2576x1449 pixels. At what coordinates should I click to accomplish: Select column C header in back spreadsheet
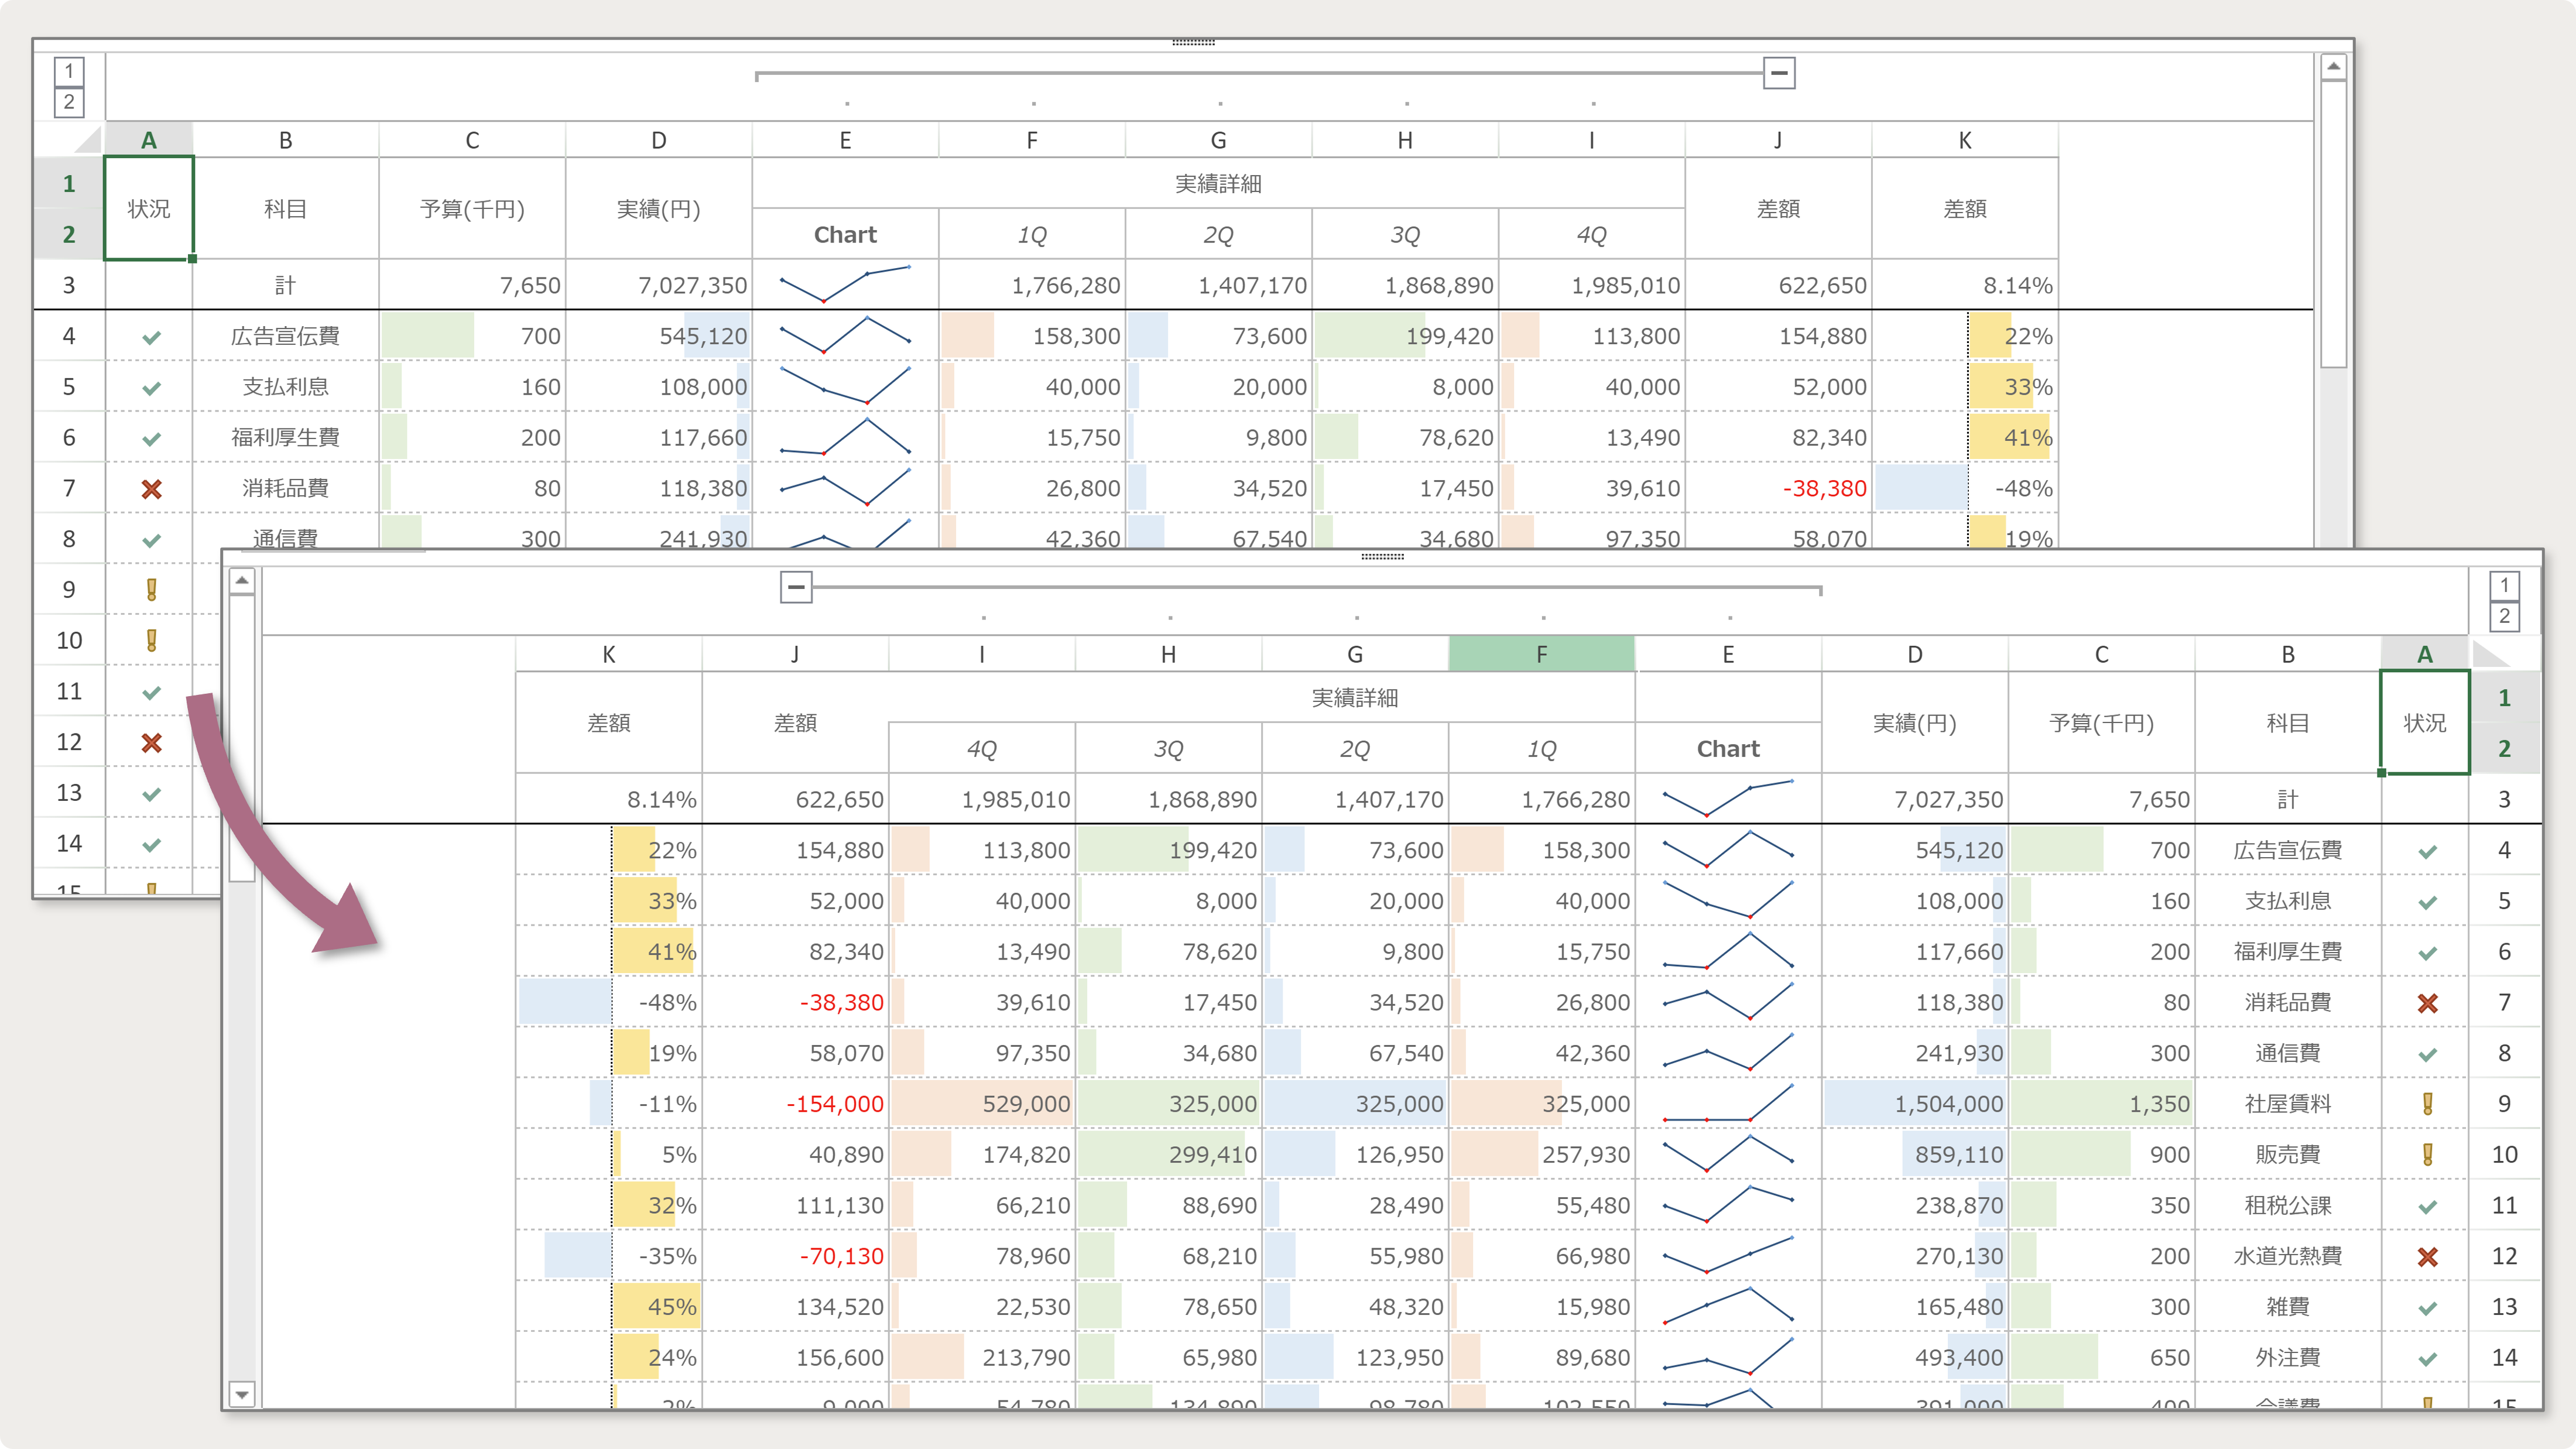point(472,140)
